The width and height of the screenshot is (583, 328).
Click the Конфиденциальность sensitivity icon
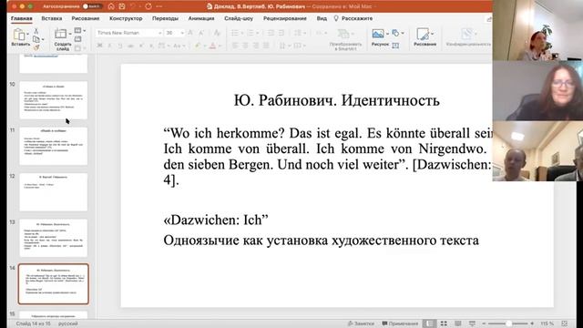pos(466,34)
